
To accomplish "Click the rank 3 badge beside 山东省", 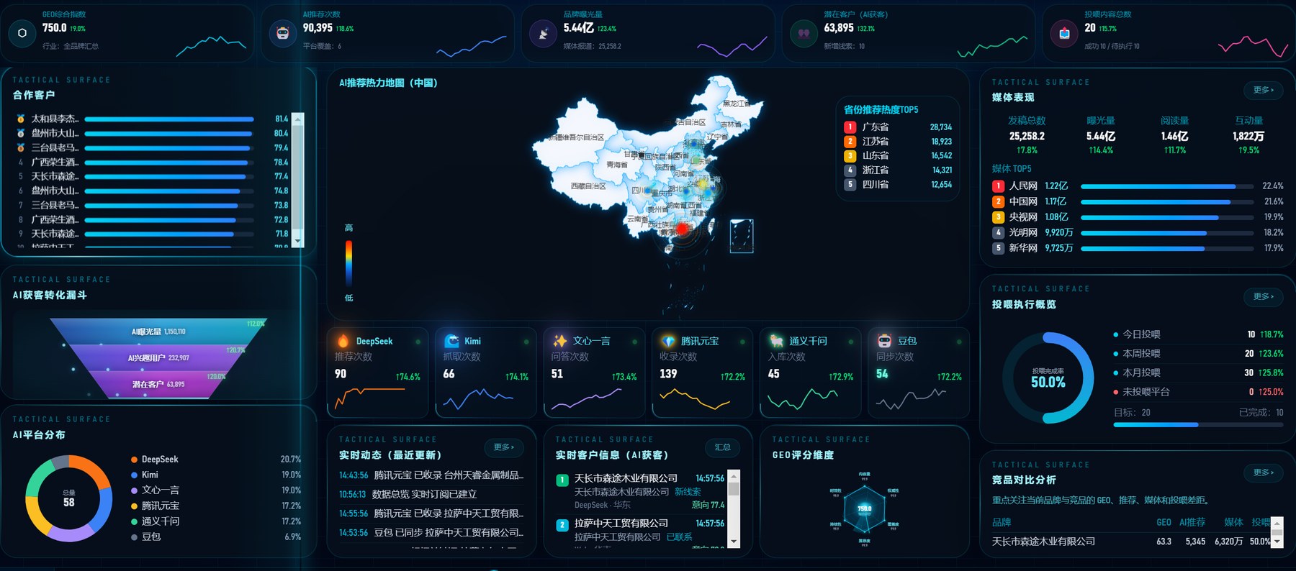I will (850, 156).
